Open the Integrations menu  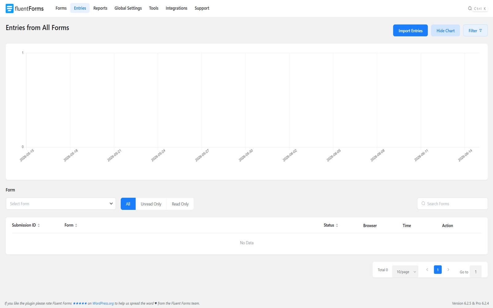(x=177, y=8)
